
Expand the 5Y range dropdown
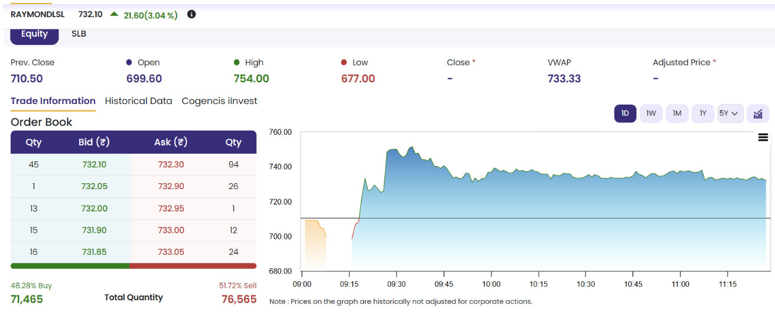pyautogui.click(x=730, y=113)
